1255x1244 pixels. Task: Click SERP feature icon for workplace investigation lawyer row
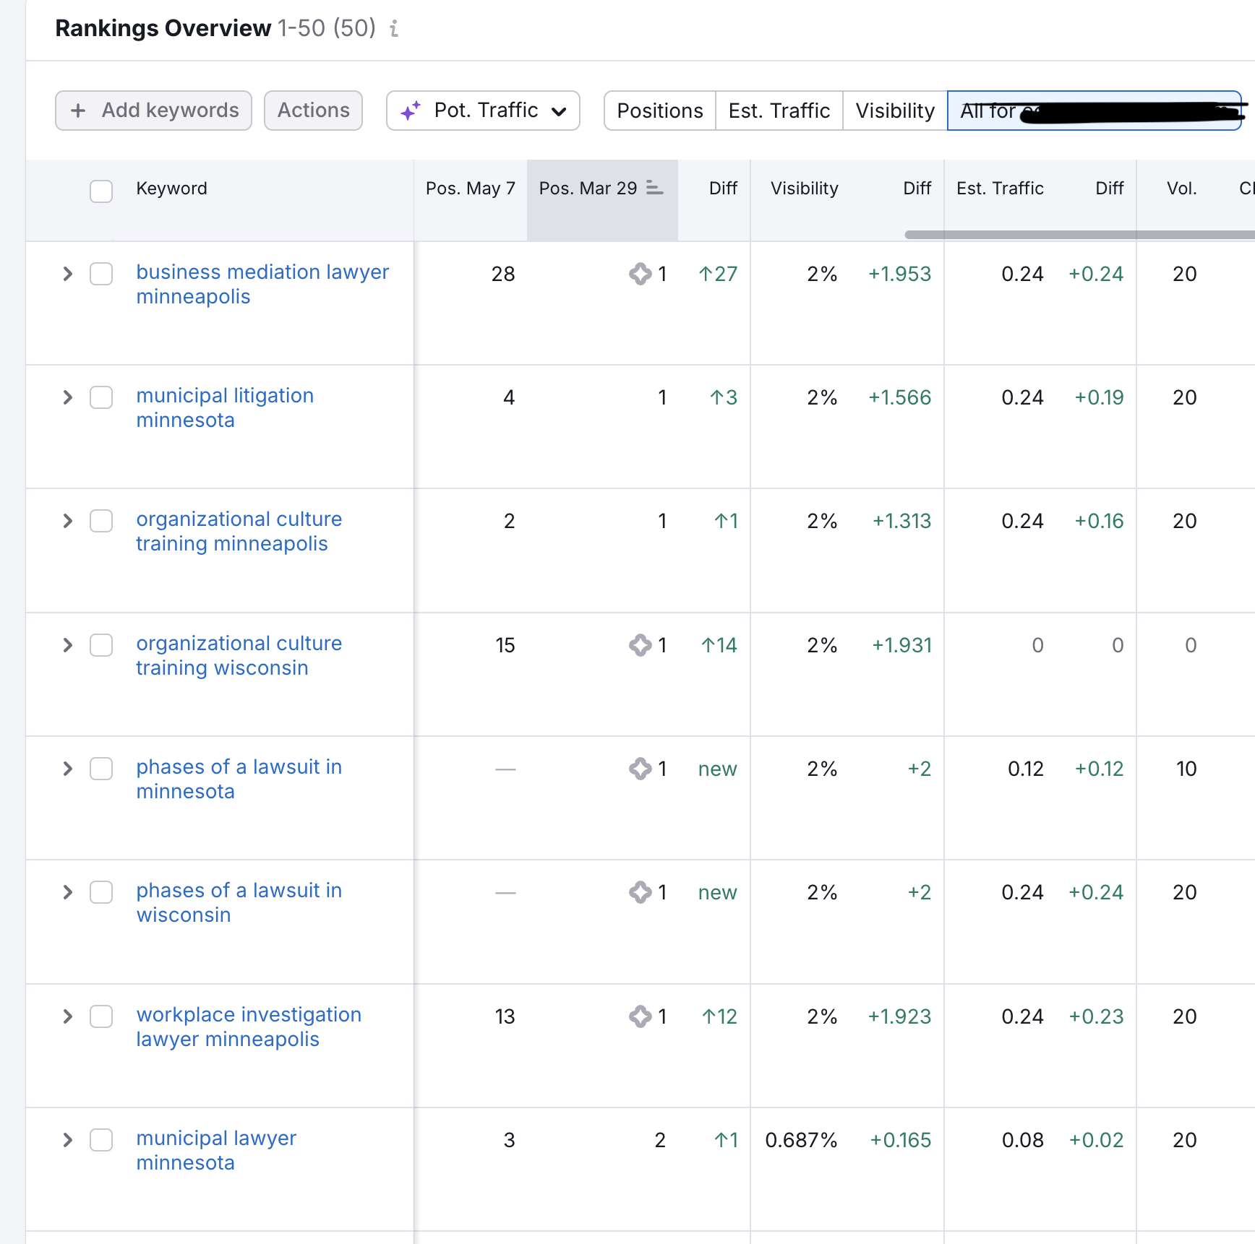coord(640,1016)
